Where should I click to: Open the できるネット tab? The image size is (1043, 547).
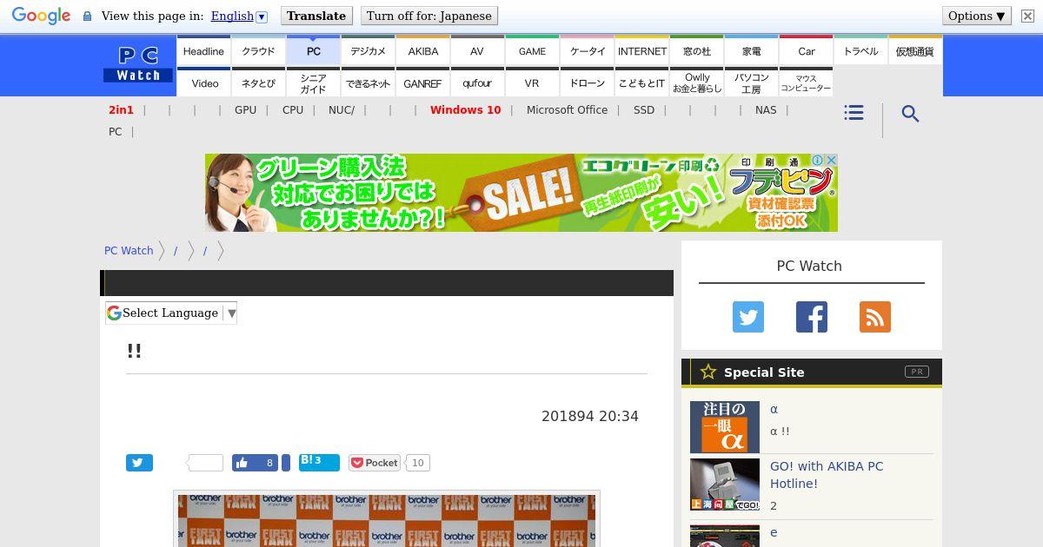[368, 82]
